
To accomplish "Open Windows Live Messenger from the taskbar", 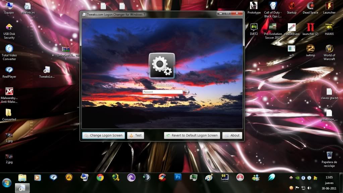I will [256, 178].
